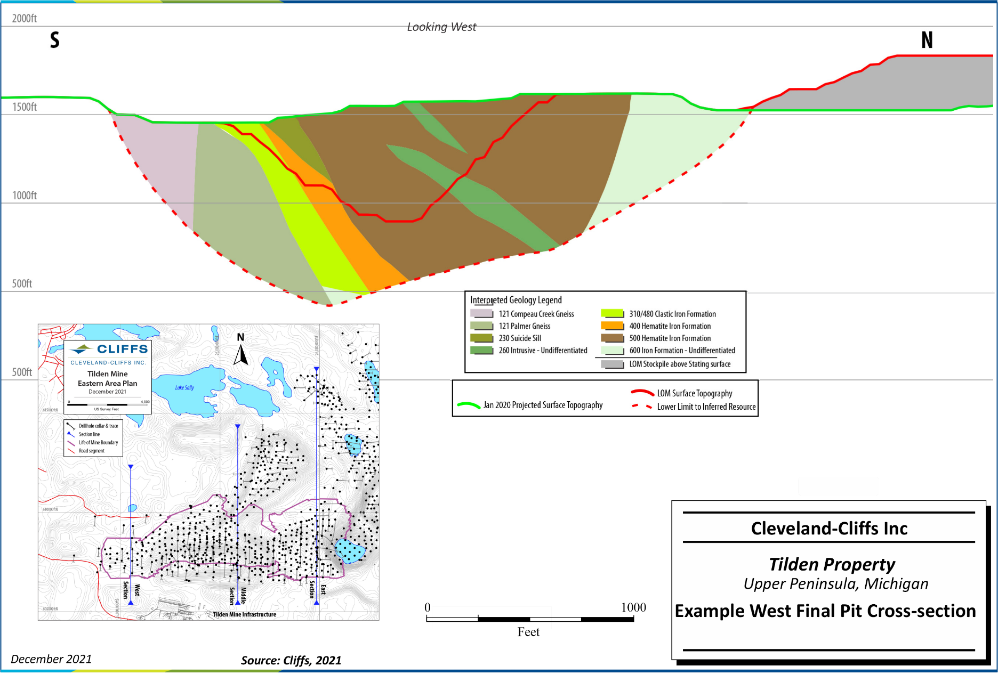Screen dimensions: 998x674
Task: Click the 230 Suicide Sill legend swatch
Action: (481, 338)
